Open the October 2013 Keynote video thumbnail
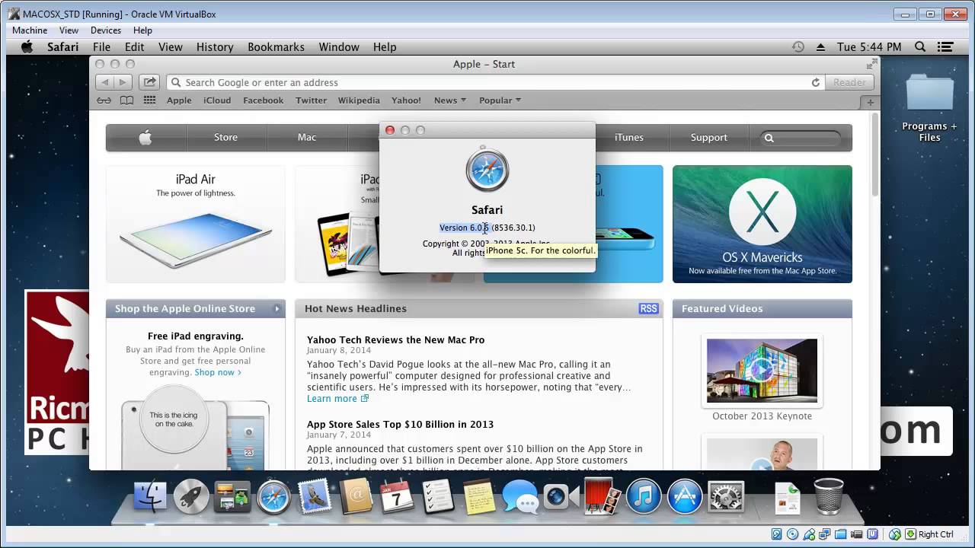The width and height of the screenshot is (975, 548). 762,371
